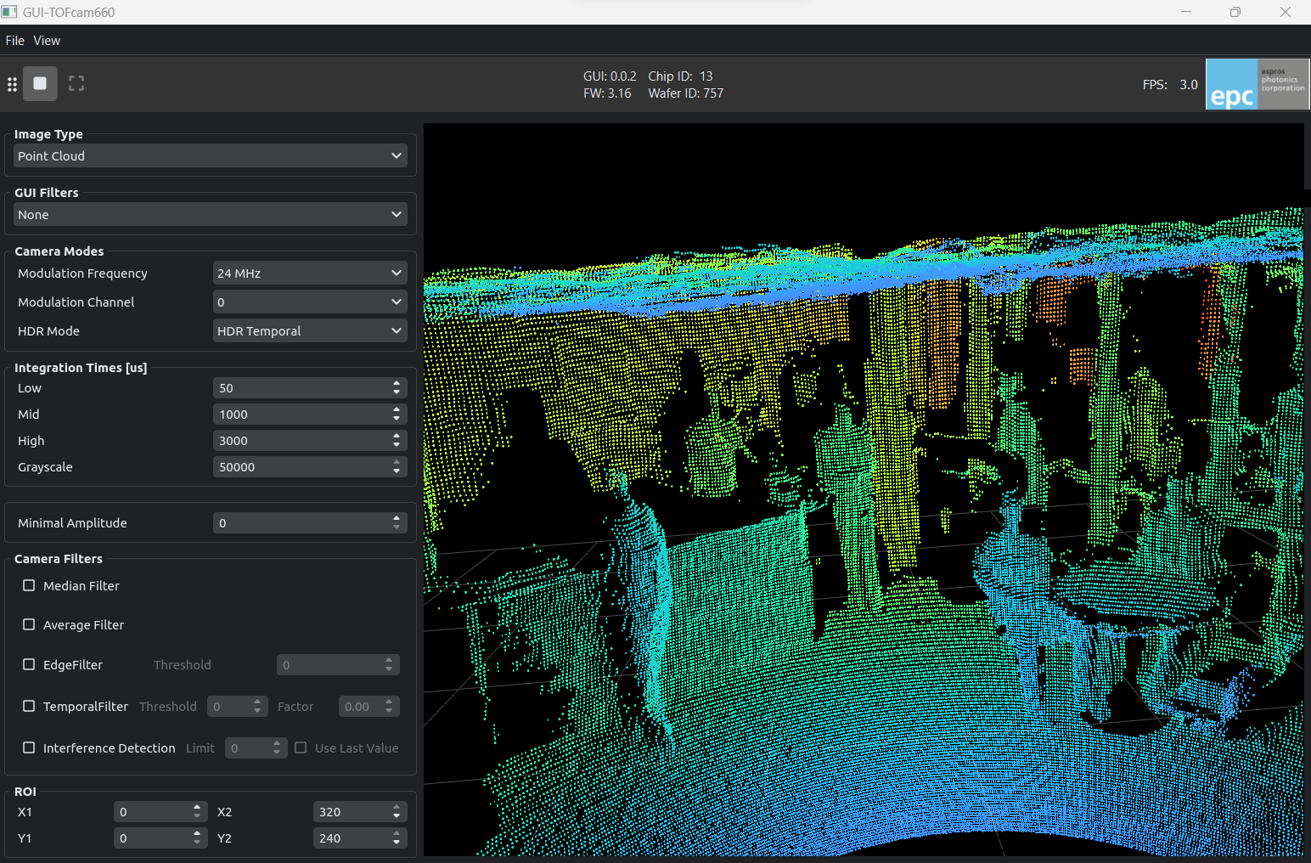Toggle the fullscreen view icon
Screen dimensions: 1311x863
pos(76,83)
